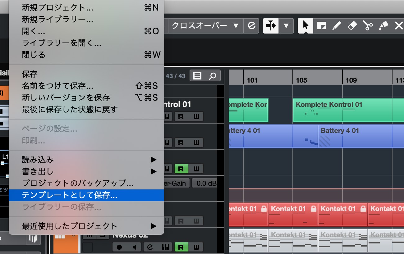The width and height of the screenshot is (404, 254).
Task: Select the blue clip fully labeled Battery 4 01
Action: pyautogui.click(x=361, y=136)
